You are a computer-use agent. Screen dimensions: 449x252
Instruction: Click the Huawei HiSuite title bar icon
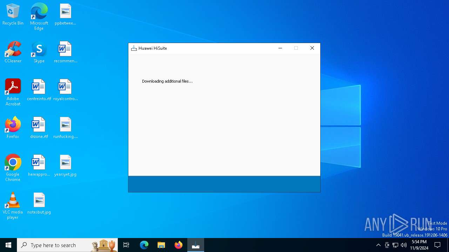pos(134,48)
